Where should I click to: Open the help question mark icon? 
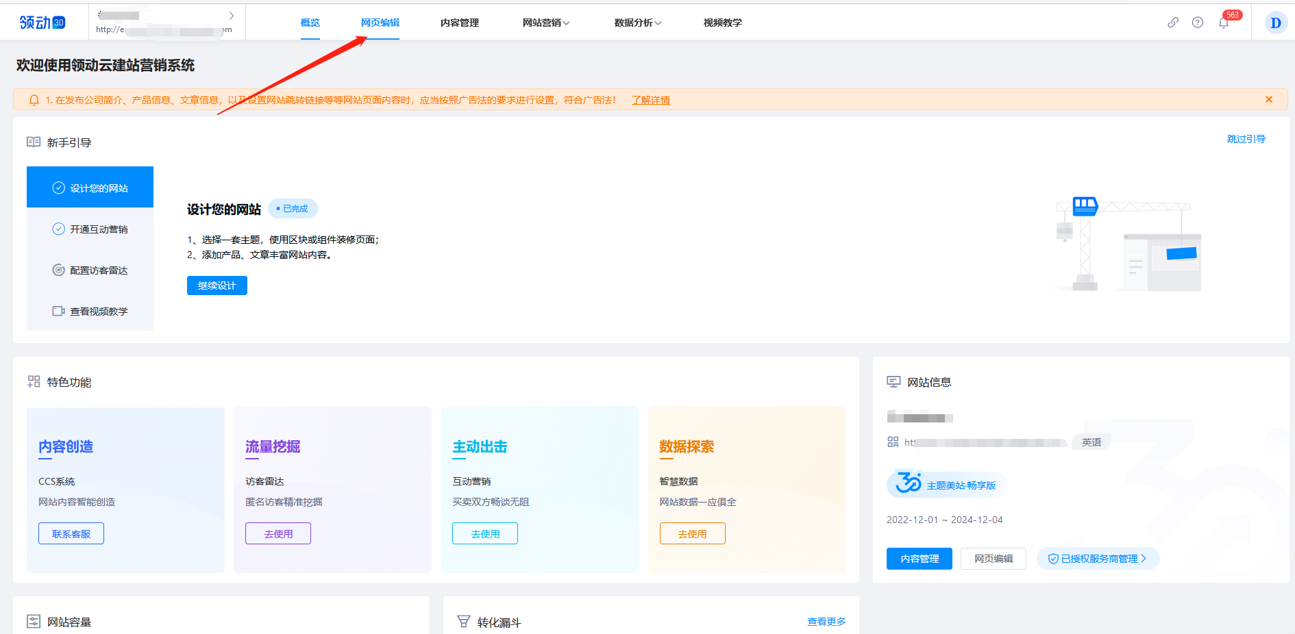(x=1198, y=23)
